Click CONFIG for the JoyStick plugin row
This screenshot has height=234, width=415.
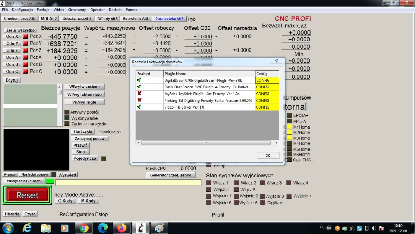[267, 93]
